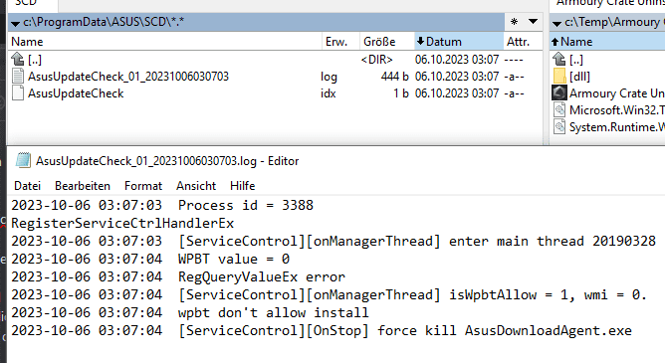Open the Datei menu
The height and width of the screenshot is (363, 665).
point(27,186)
